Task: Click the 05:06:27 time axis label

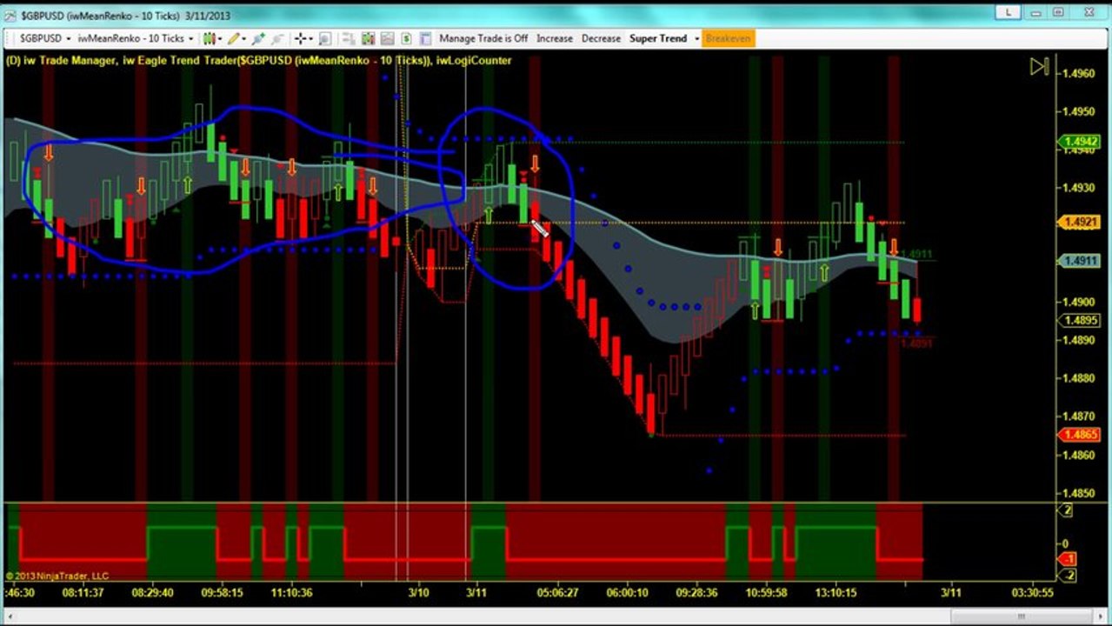Action: [x=557, y=593]
